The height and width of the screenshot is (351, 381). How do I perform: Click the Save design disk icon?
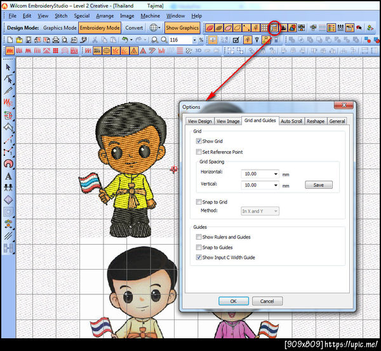tap(29, 39)
